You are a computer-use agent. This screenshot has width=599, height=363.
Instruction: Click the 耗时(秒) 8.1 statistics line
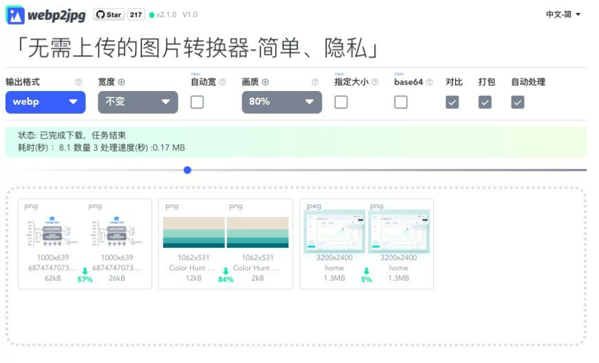(x=102, y=148)
